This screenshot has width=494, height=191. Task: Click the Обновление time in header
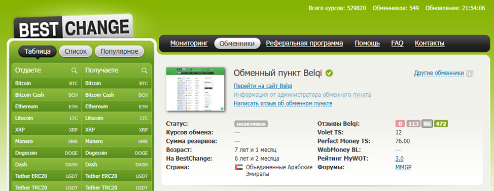pos(455,8)
